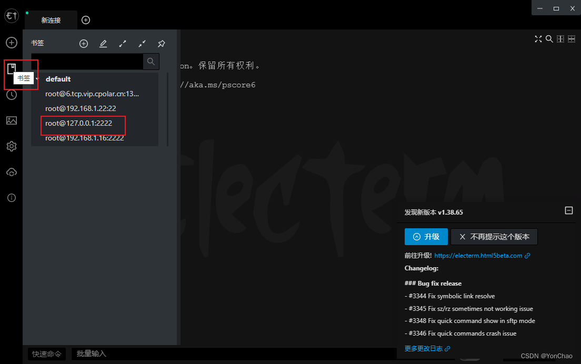Click the bookmarks list scrollbar

tap(168, 109)
